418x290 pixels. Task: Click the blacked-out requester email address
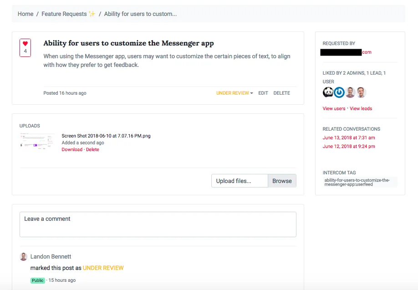(341, 52)
